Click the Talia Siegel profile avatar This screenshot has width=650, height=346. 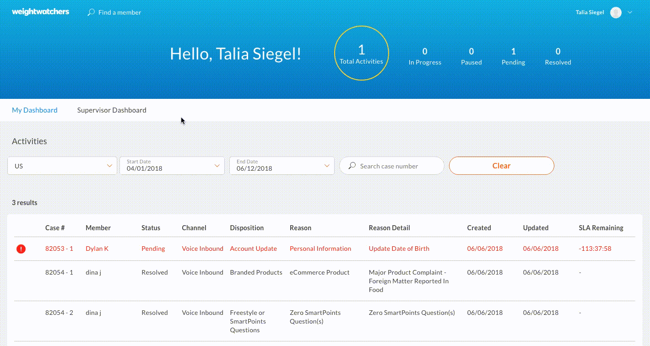[616, 12]
